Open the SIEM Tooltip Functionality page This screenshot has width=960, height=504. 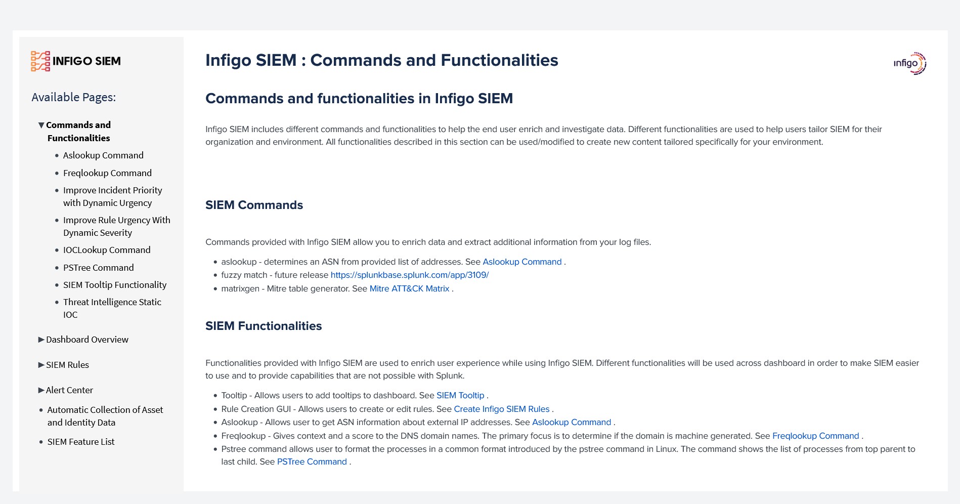click(x=115, y=285)
